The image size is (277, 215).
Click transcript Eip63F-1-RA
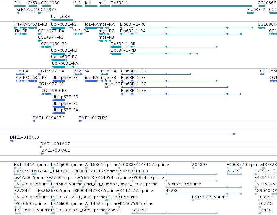point(181,34)
